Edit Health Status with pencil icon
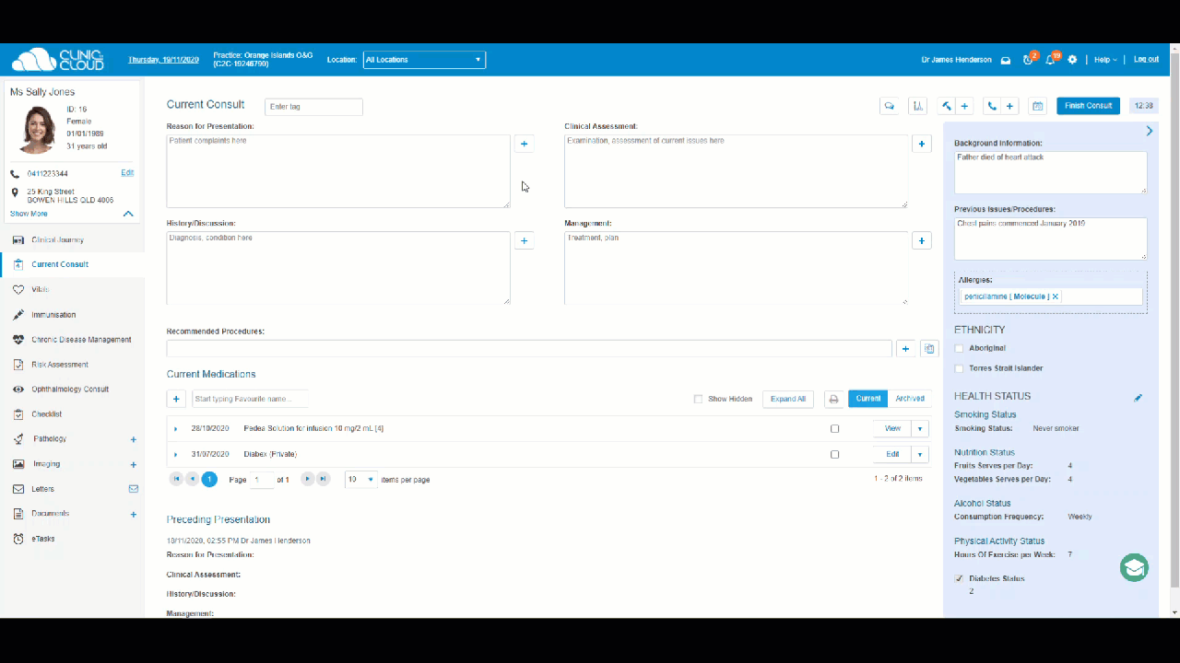Image resolution: width=1180 pixels, height=663 pixels. pos(1138,398)
